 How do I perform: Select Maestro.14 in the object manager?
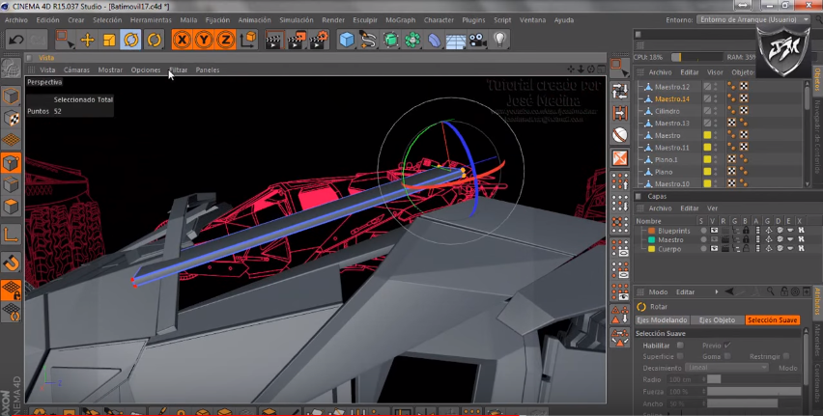[671, 99]
